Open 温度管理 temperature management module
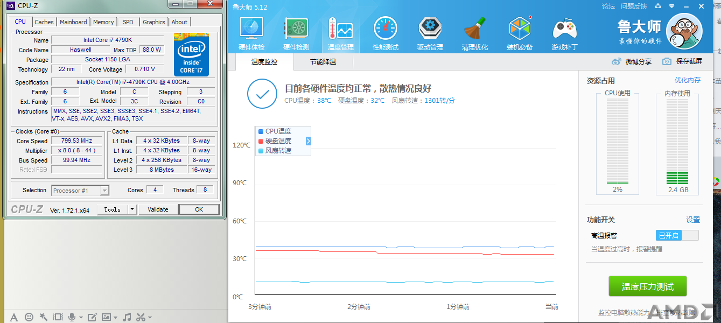The image size is (721, 323). [x=341, y=33]
